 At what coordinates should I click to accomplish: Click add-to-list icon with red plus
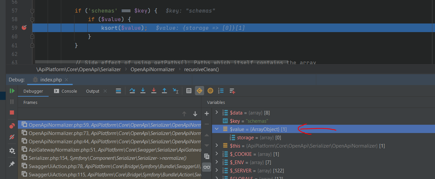click(x=232, y=91)
